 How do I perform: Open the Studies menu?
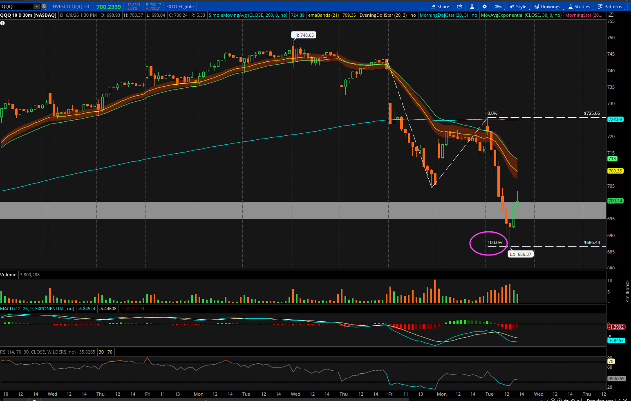(580, 7)
